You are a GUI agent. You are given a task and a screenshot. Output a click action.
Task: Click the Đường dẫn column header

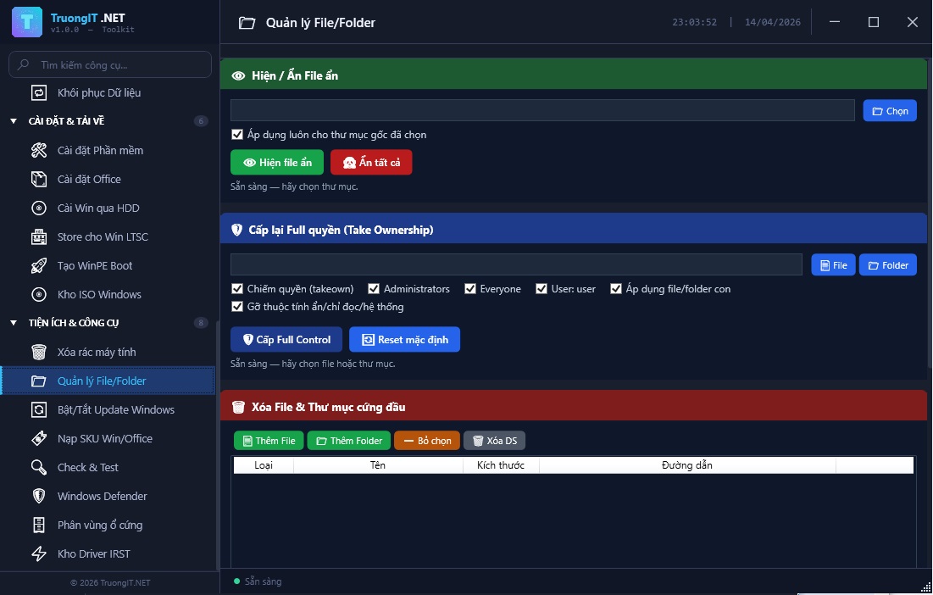tap(686, 465)
